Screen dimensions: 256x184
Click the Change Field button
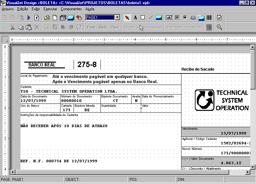(x=193, y=27)
